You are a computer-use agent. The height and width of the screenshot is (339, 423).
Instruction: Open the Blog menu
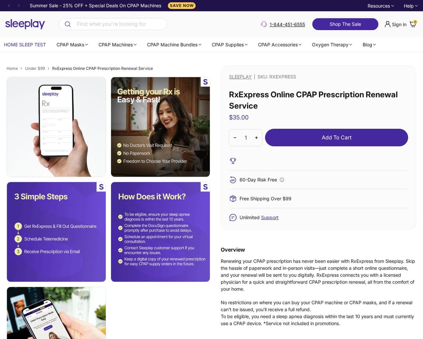[x=369, y=45]
